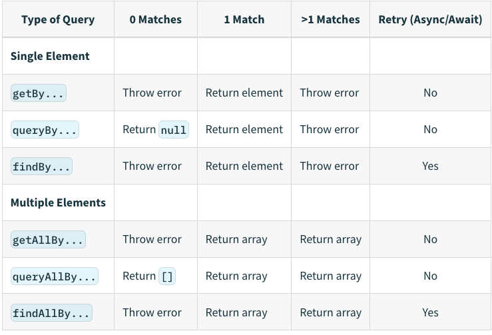Screen dimensions: 492x335
Task: Select the getAllBy... code badge
Action: pyautogui.click(x=48, y=240)
